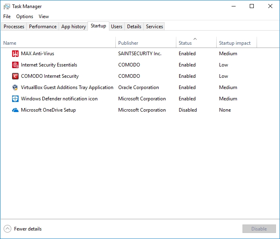Sort by Startup impact column
This screenshot has height=239, width=280.
[x=234, y=43]
